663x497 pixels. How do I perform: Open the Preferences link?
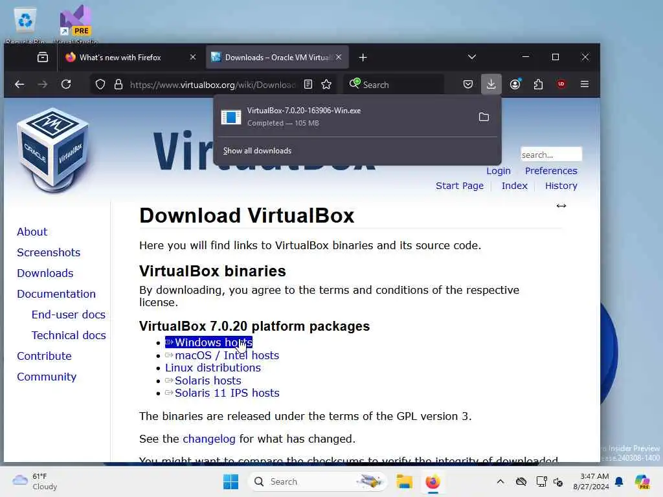coord(551,171)
